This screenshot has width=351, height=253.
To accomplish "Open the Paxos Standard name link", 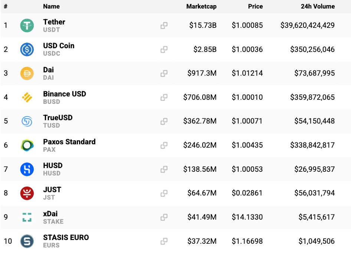I will coord(69,141).
